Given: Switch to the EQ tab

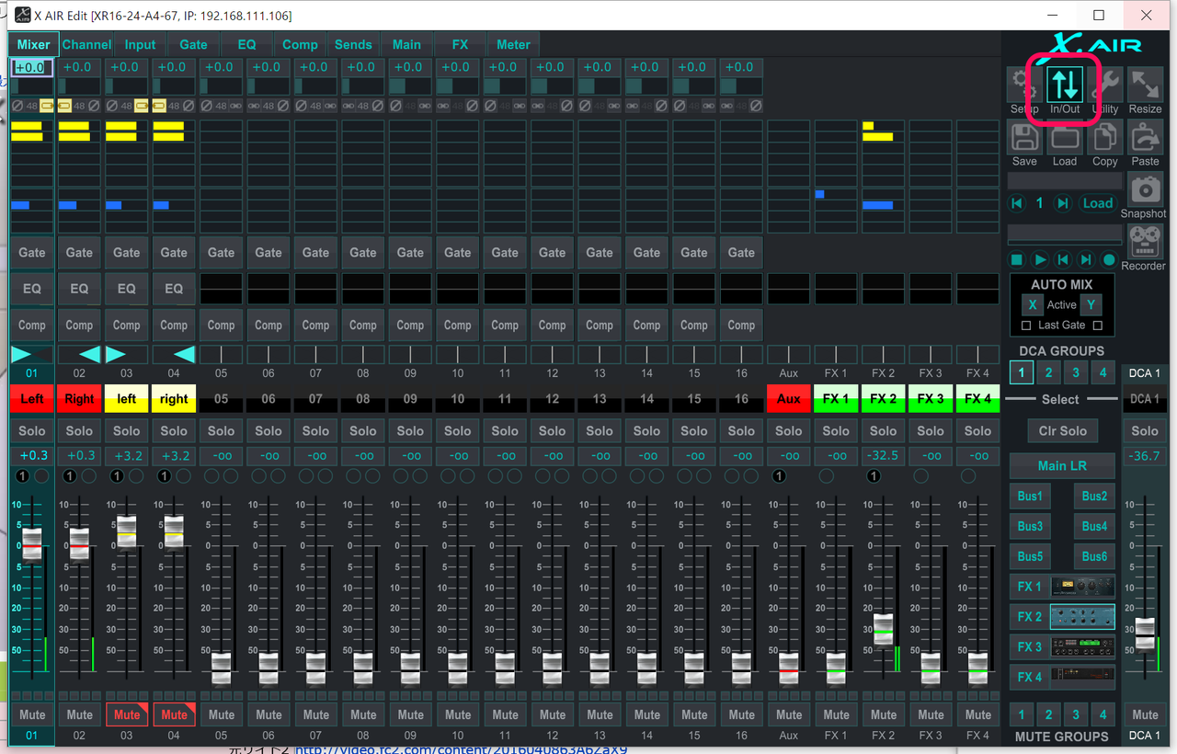Looking at the screenshot, I should 246,44.
